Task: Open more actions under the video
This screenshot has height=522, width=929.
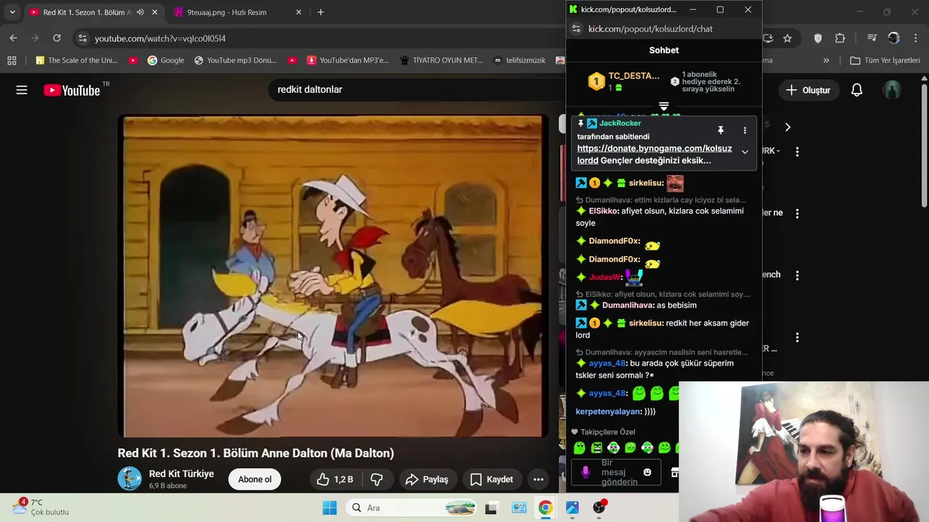Action: point(538,479)
